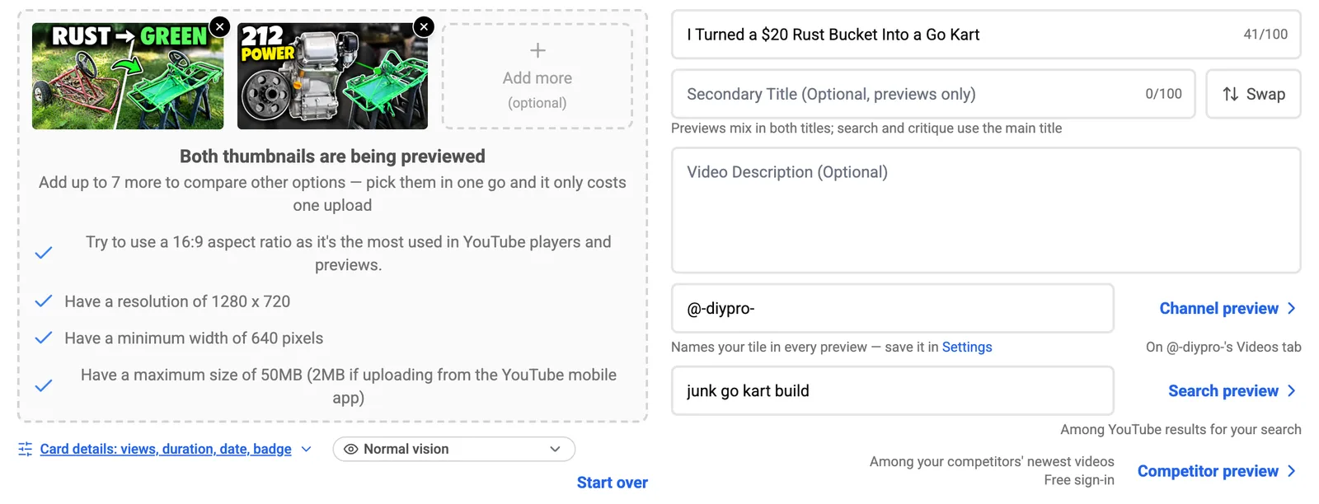Screen dimensions: 1319x504
Task: Select the 212 POWER thumbnail image
Action: pyautogui.click(x=332, y=76)
